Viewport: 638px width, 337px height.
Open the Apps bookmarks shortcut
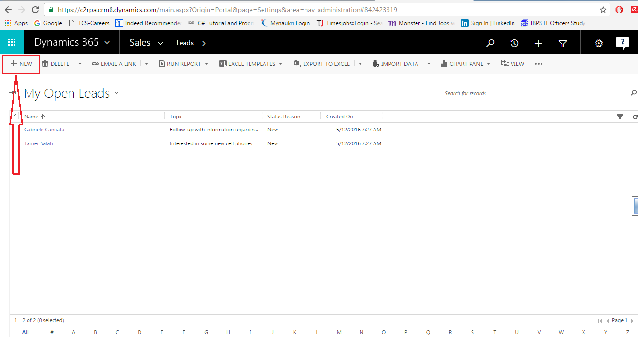point(16,23)
